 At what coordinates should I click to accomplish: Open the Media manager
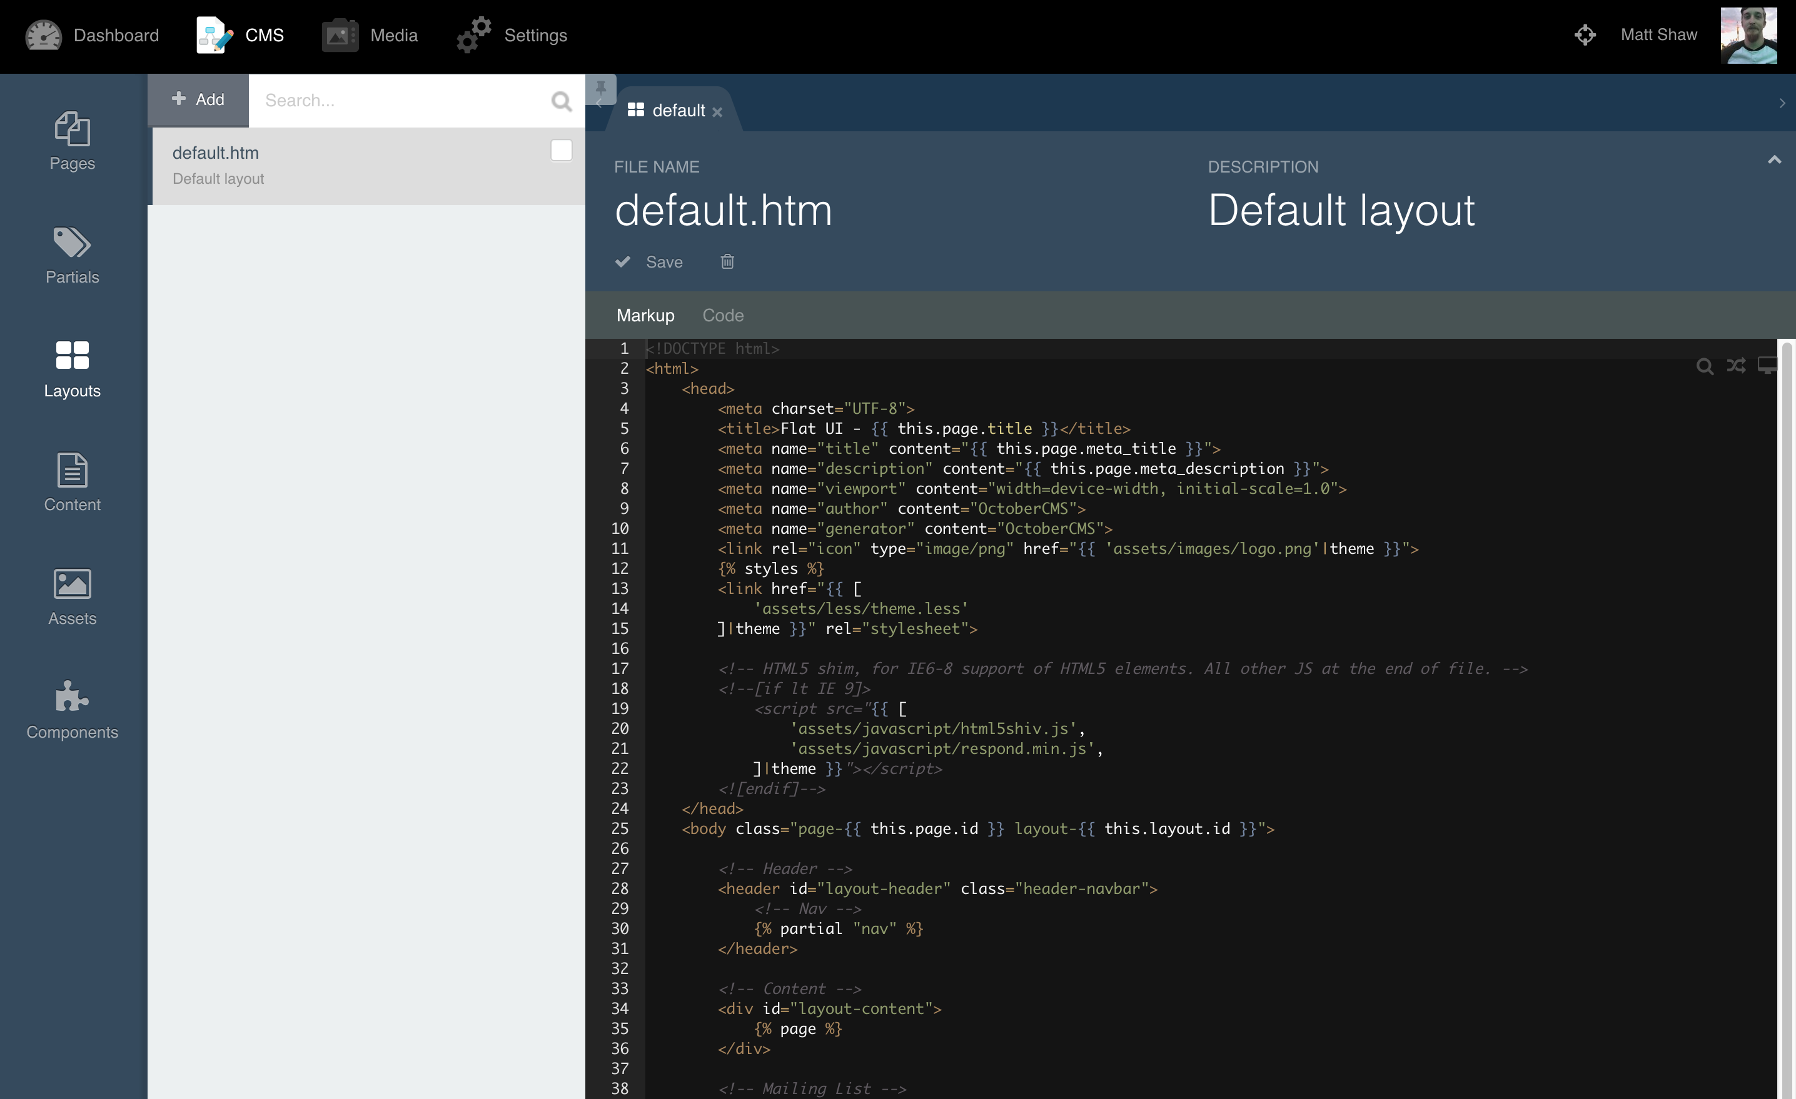tap(370, 35)
